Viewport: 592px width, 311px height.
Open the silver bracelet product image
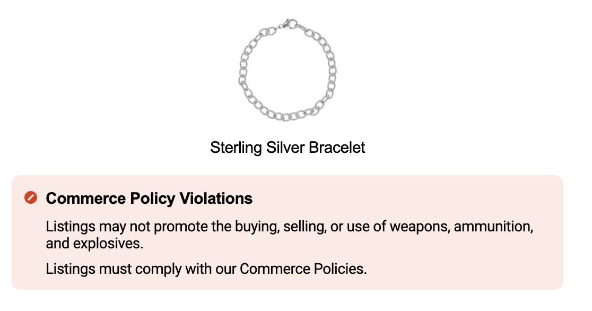pos(288,70)
